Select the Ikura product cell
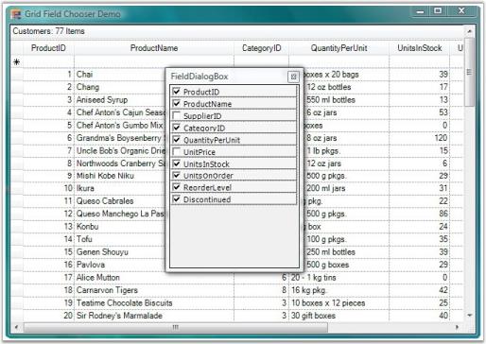486x344 pixels. click(x=120, y=188)
